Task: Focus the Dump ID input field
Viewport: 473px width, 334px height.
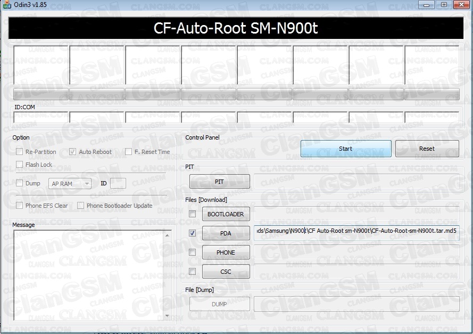Action: pyautogui.click(x=118, y=183)
